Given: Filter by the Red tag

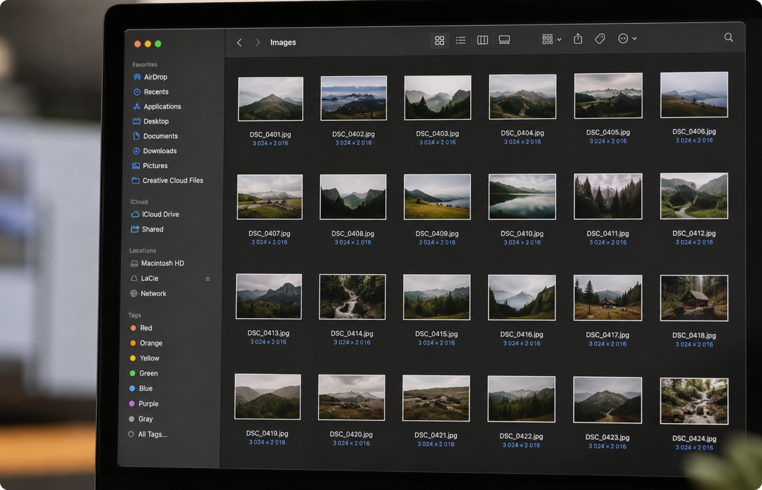Looking at the screenshot, I should pyautogui.click(x=141, y=328).
